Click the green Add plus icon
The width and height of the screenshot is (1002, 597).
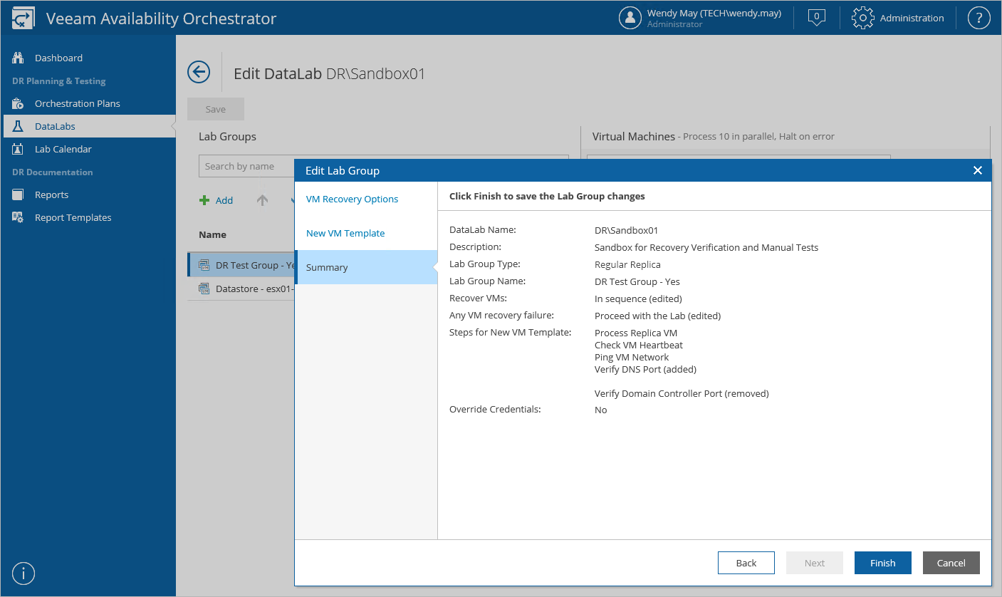(205, 201)
